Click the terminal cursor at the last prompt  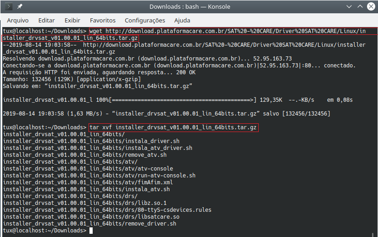pyautogui.click(x=91, y=231)
